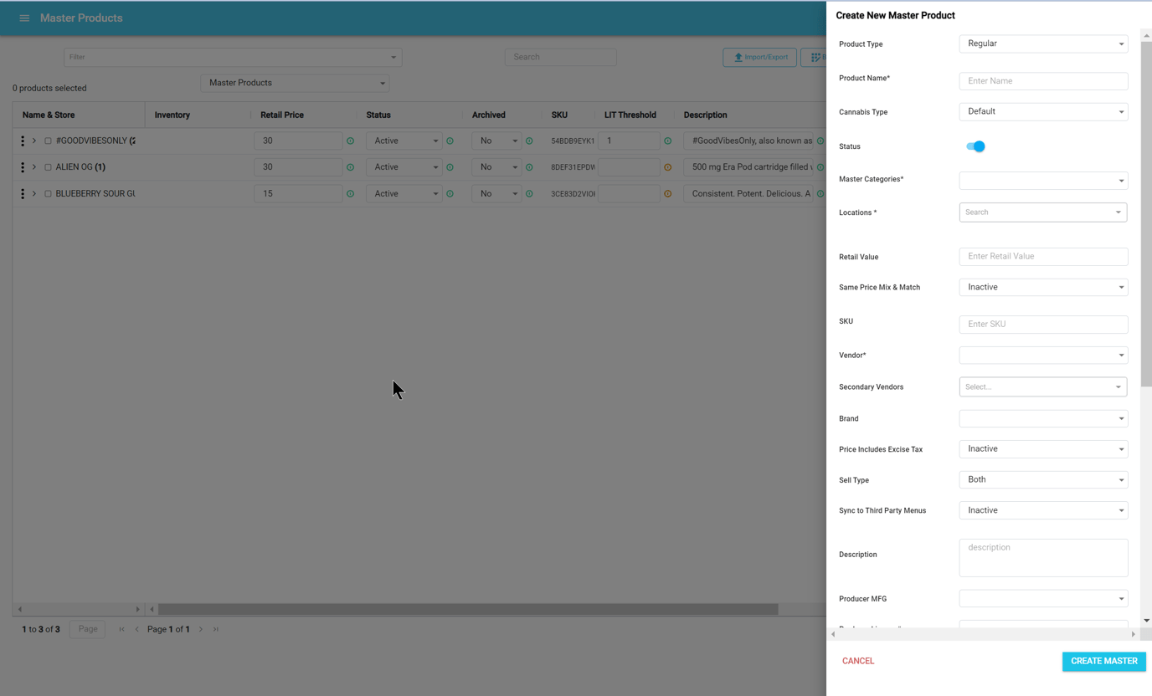The width and height of the screenshot is (1152, 696).
Task: Click the Product Name input field
Action: (x=1043, y=81)
